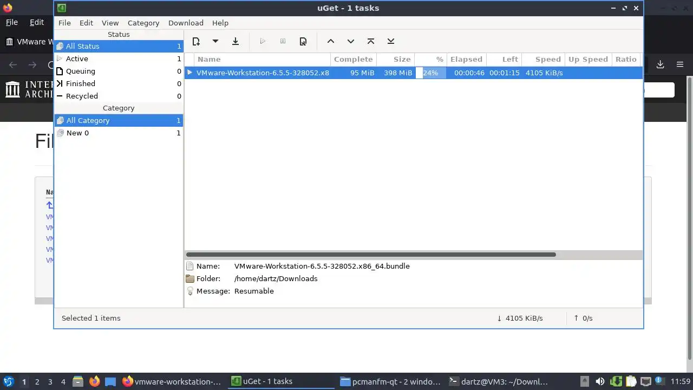Open the uGet Help menu
The image size is (693, 390).
220,23
